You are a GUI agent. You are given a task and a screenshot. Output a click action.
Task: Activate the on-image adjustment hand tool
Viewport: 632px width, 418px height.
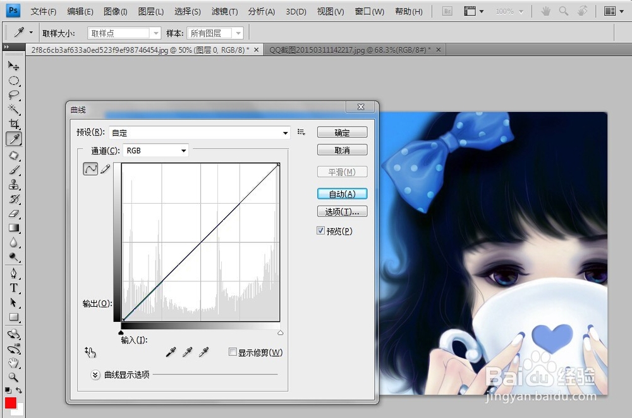point(90,353)
